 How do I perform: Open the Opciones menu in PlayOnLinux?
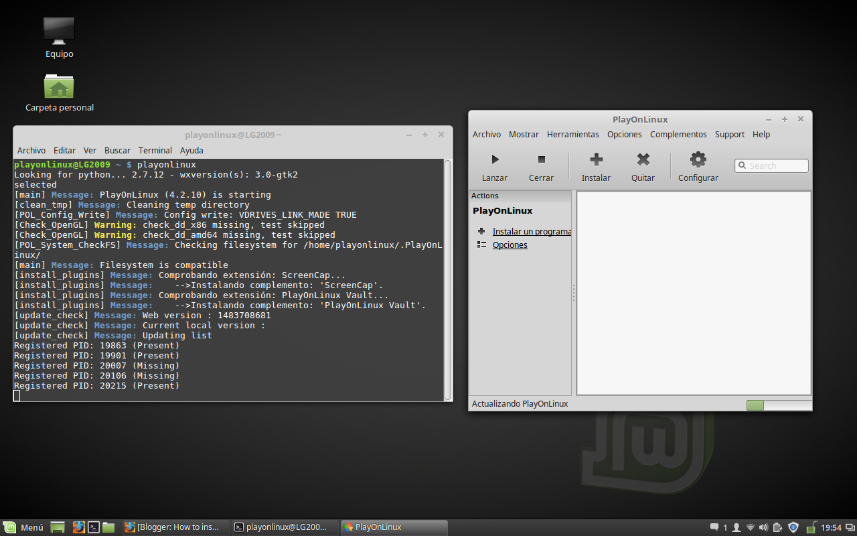(625, 134)
